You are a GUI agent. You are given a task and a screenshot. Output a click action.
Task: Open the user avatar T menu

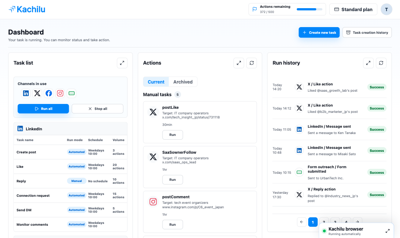click(x=386, y=9)
